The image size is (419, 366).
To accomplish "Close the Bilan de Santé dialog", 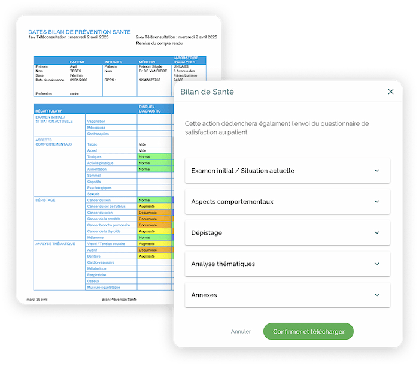I will tap(390, 92).
